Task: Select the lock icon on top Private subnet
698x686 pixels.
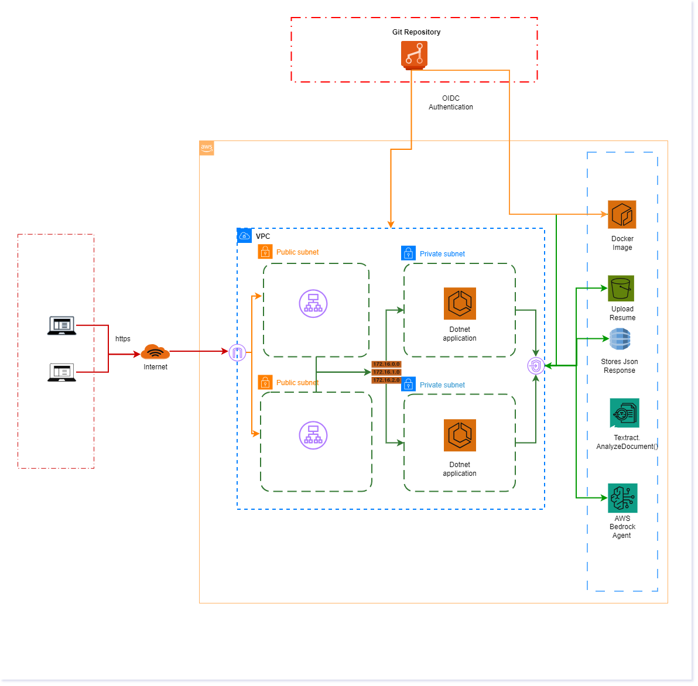Action: (x=408, y=253)
